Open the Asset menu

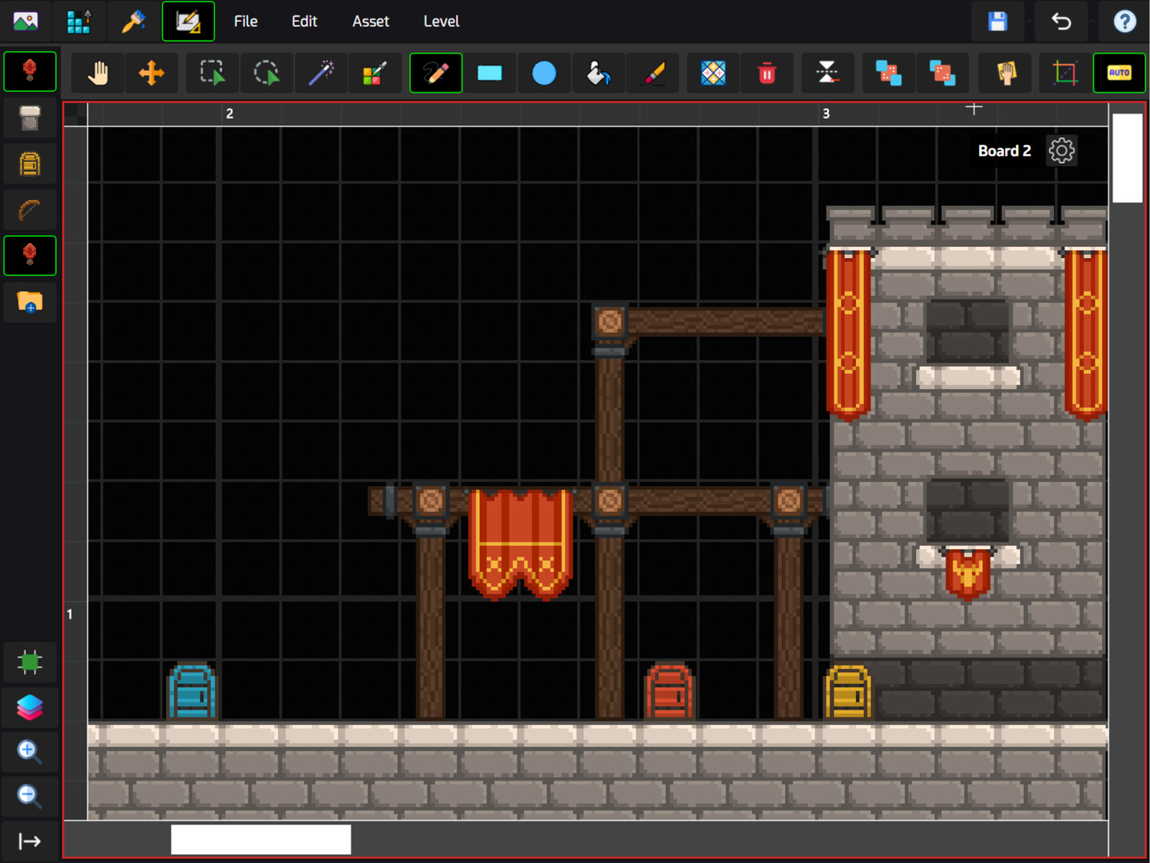(371, 22)
